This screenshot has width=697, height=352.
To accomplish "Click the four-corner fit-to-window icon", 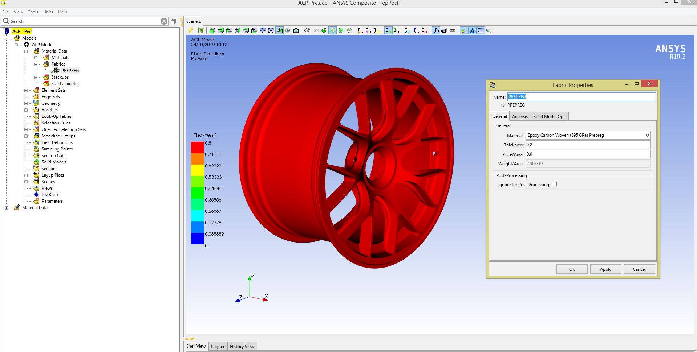I will (x=271, y=30).
